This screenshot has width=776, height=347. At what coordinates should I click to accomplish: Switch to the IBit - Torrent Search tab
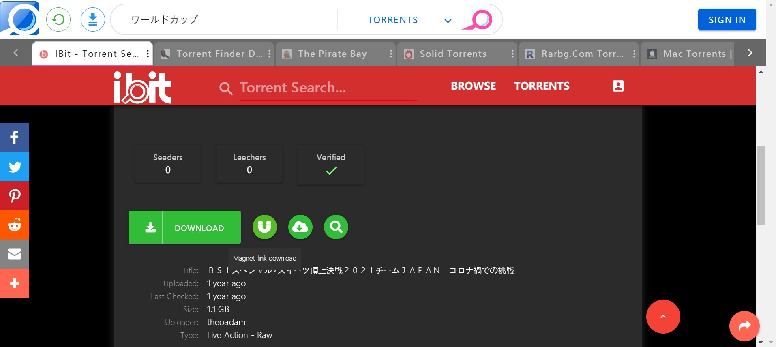92,54
